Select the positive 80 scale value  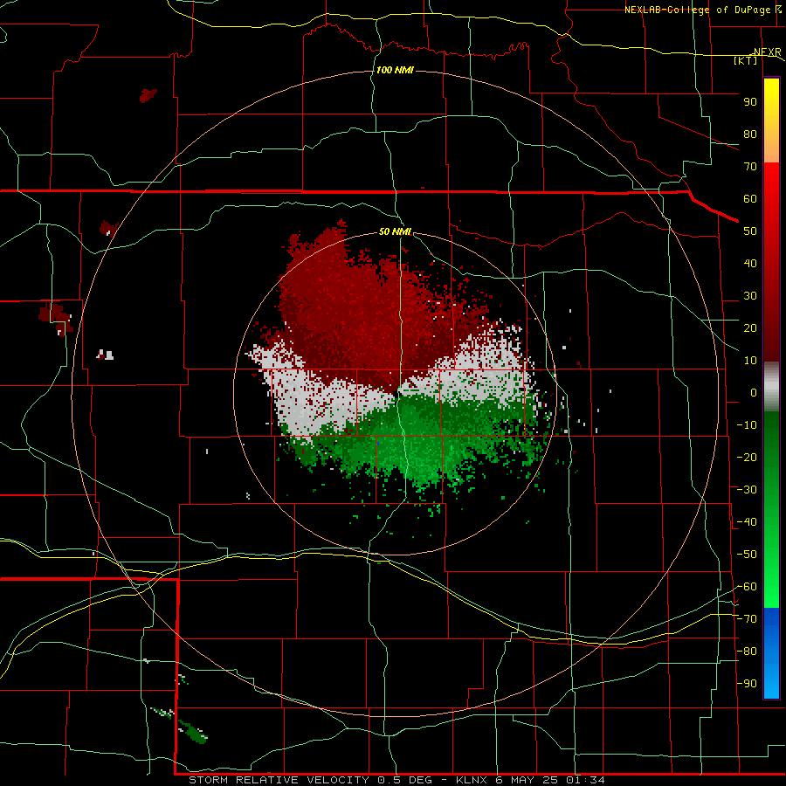click(750, 134)
